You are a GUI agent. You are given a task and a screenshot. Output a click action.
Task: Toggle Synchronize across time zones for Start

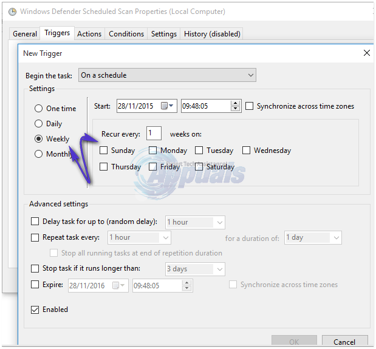pos(250,106)
